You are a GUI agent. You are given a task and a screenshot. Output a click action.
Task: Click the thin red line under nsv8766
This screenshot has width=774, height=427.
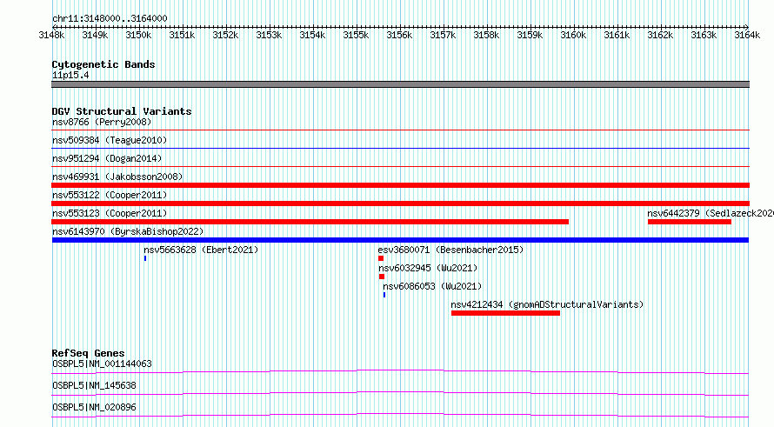(x=400, y=130)
